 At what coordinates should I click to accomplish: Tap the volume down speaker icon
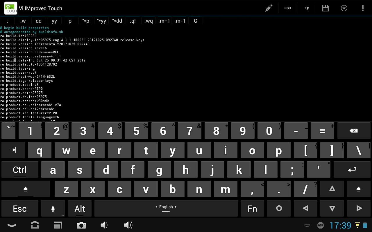coord(104,225)
